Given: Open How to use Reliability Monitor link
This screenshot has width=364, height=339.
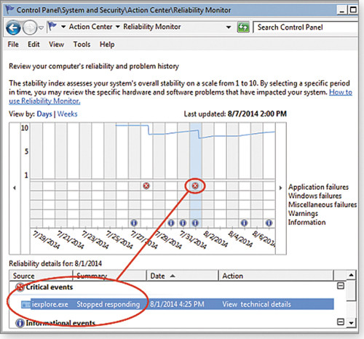Looking at the screenshot, I should coord(181,97).
